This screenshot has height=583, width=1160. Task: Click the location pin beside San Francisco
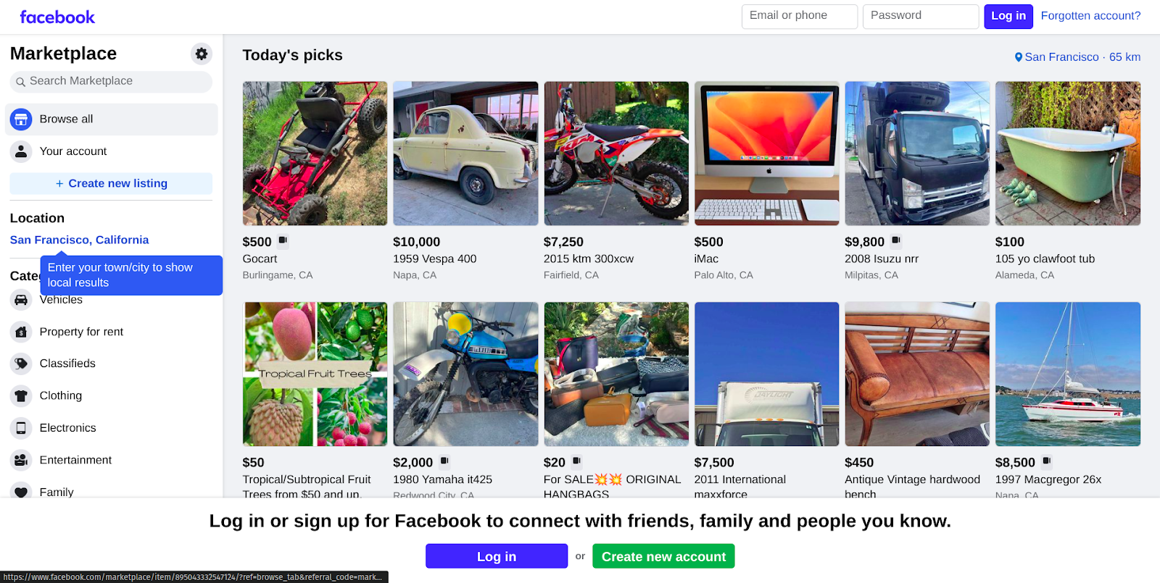(1017, 56)
